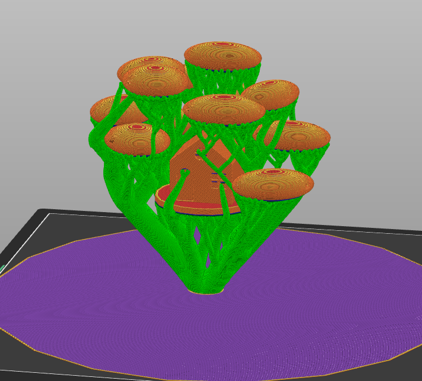Viewport: 422px width, 381px height.
Task: Select the large central orange cap
Action: point(224,109)
